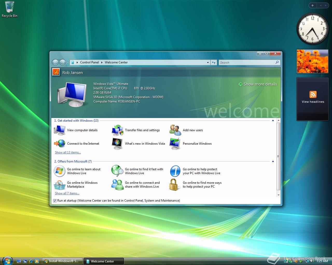Switch to Install Windows taskbar button
This screenshot has width=332, height=265.
(62, 261)
